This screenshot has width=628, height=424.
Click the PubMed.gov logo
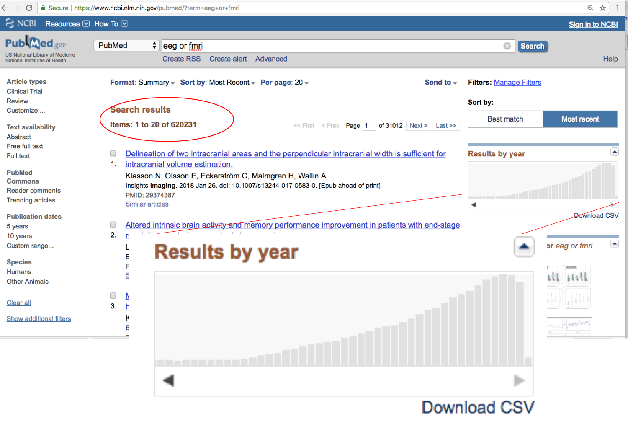[36, 43]
